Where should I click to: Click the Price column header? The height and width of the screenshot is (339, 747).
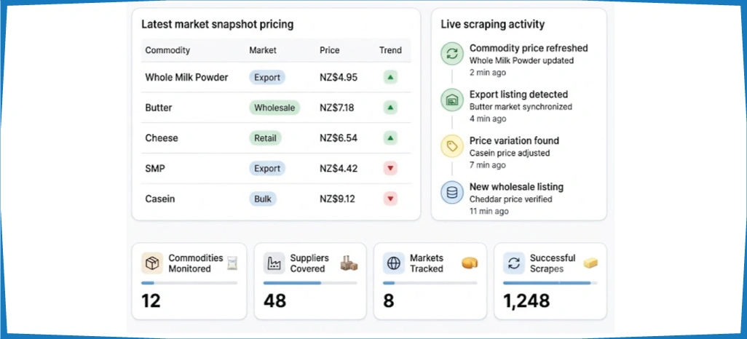coord(330,50)
